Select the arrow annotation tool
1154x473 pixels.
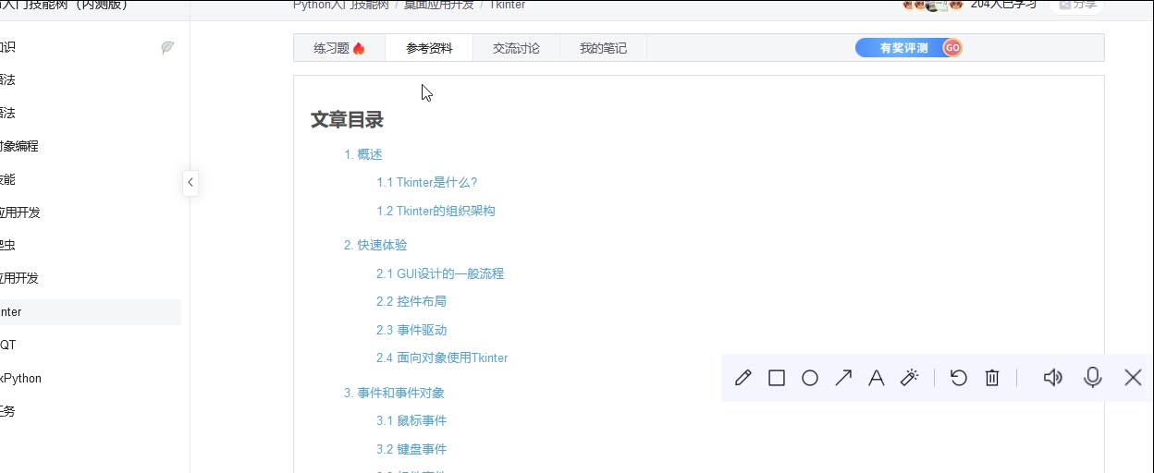click(843, 378)
